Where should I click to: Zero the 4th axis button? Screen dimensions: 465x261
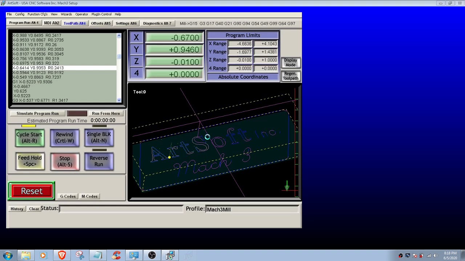coord(136,74)
